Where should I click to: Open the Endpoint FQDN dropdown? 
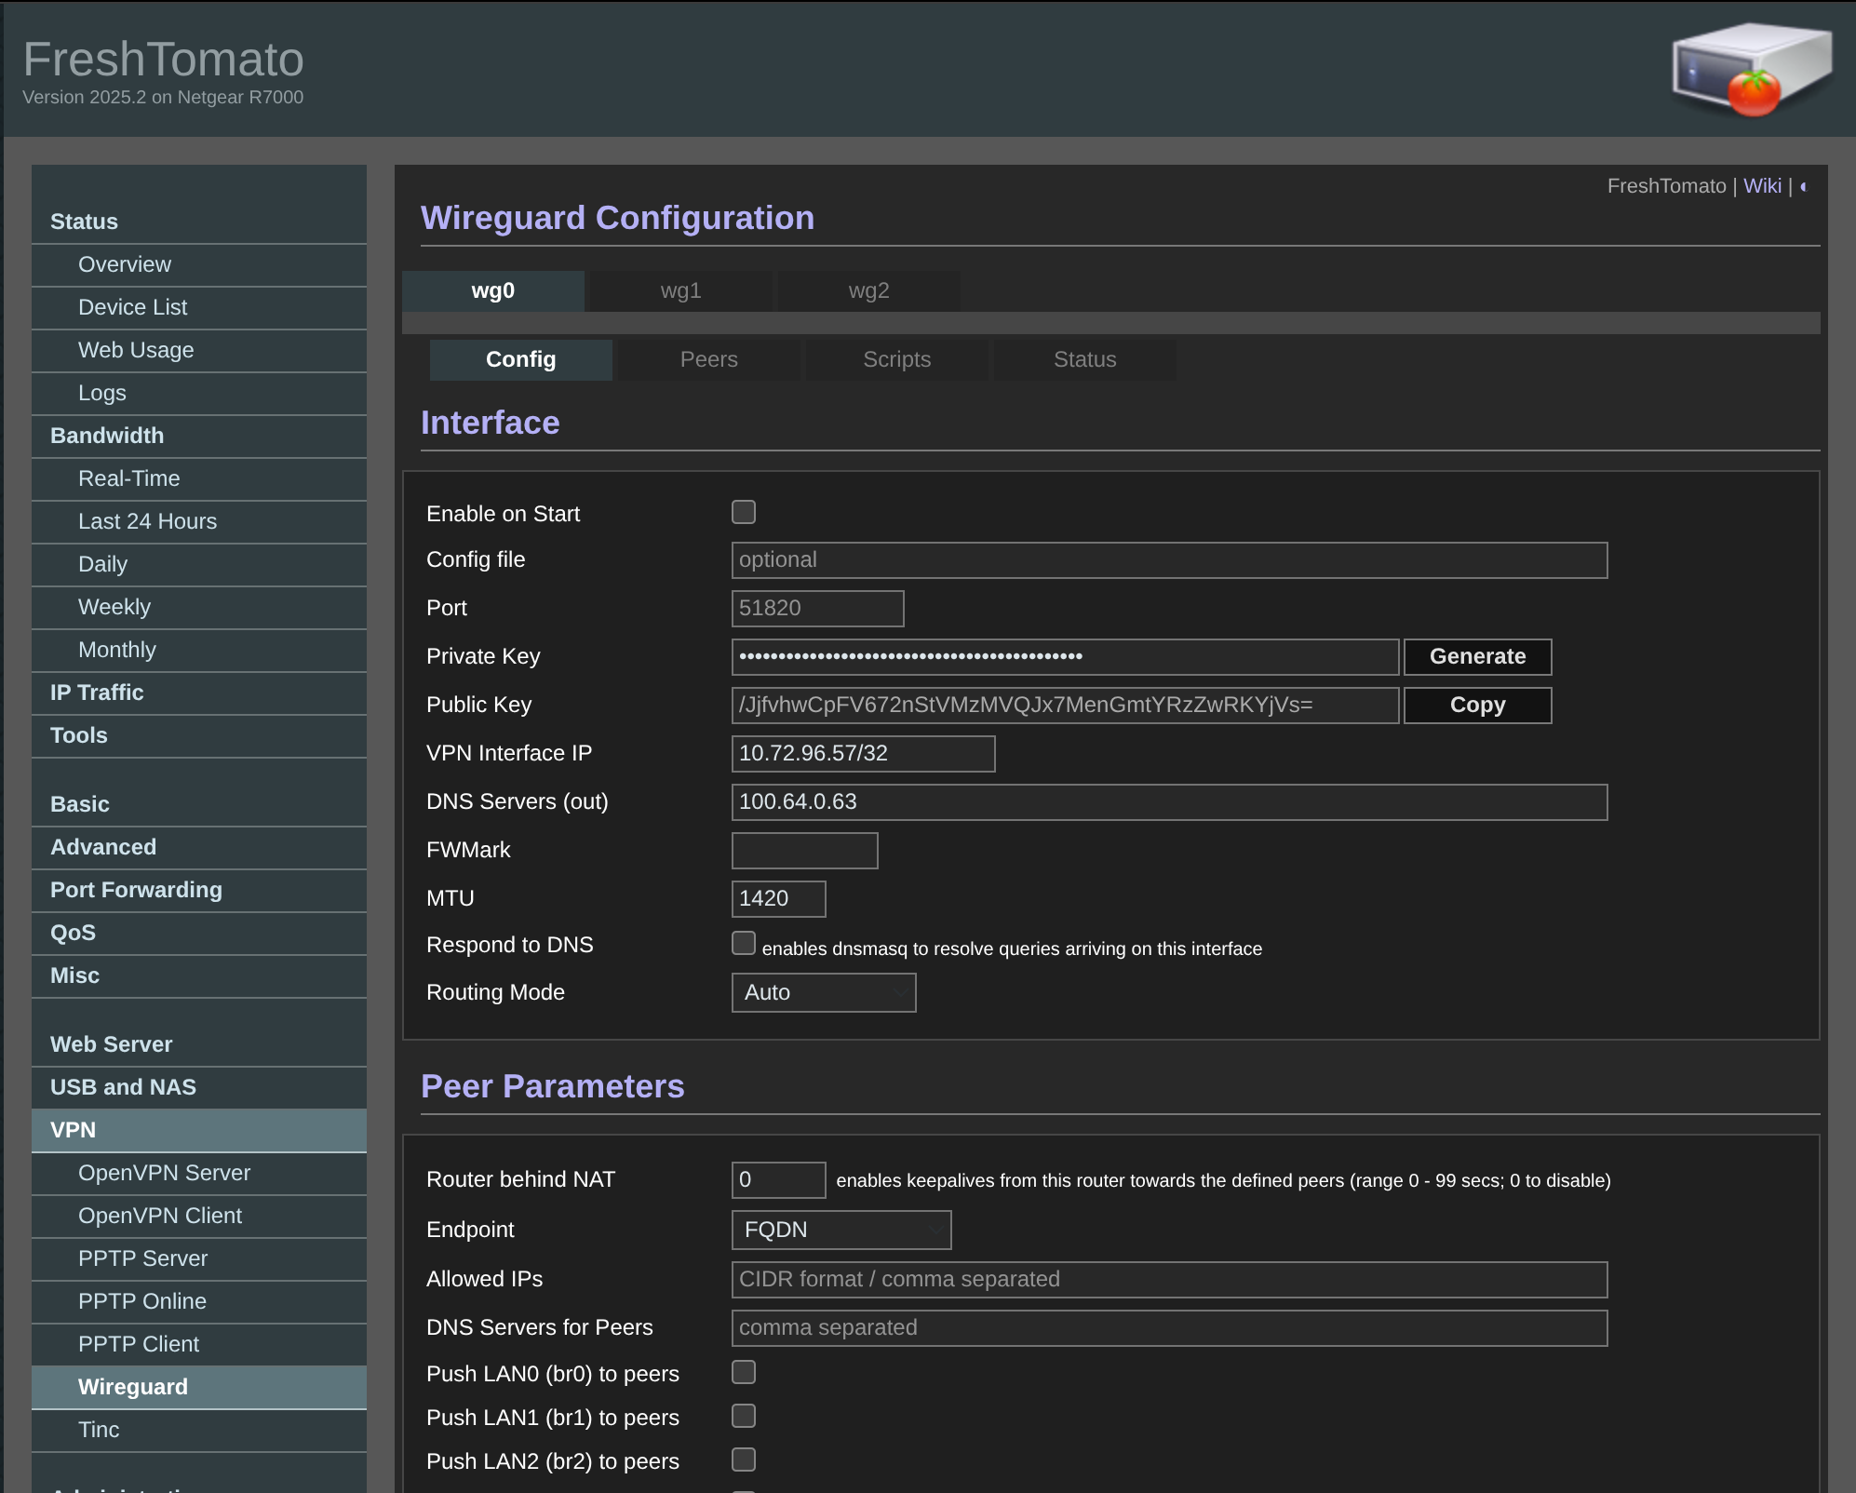pyautogui.click(x=841, y=1230)
